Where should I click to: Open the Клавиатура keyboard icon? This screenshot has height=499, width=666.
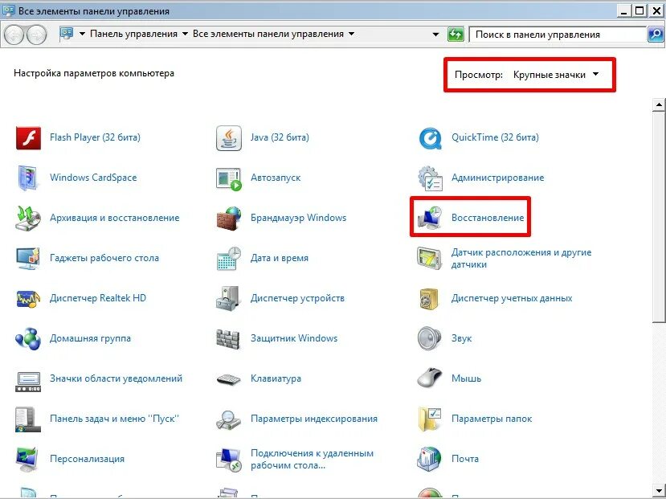(x=229, y=378)
